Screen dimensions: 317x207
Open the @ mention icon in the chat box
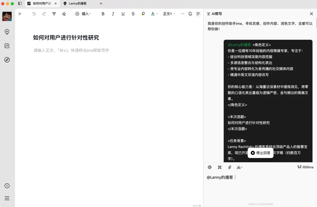(210, 167)
